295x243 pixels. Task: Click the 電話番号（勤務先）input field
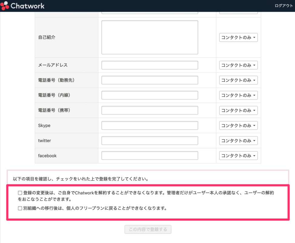pos(149,80)
